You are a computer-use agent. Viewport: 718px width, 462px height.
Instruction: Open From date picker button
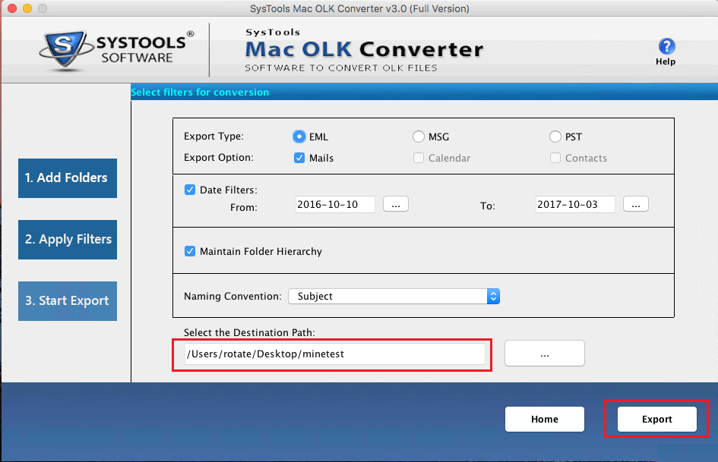(396, 204)
